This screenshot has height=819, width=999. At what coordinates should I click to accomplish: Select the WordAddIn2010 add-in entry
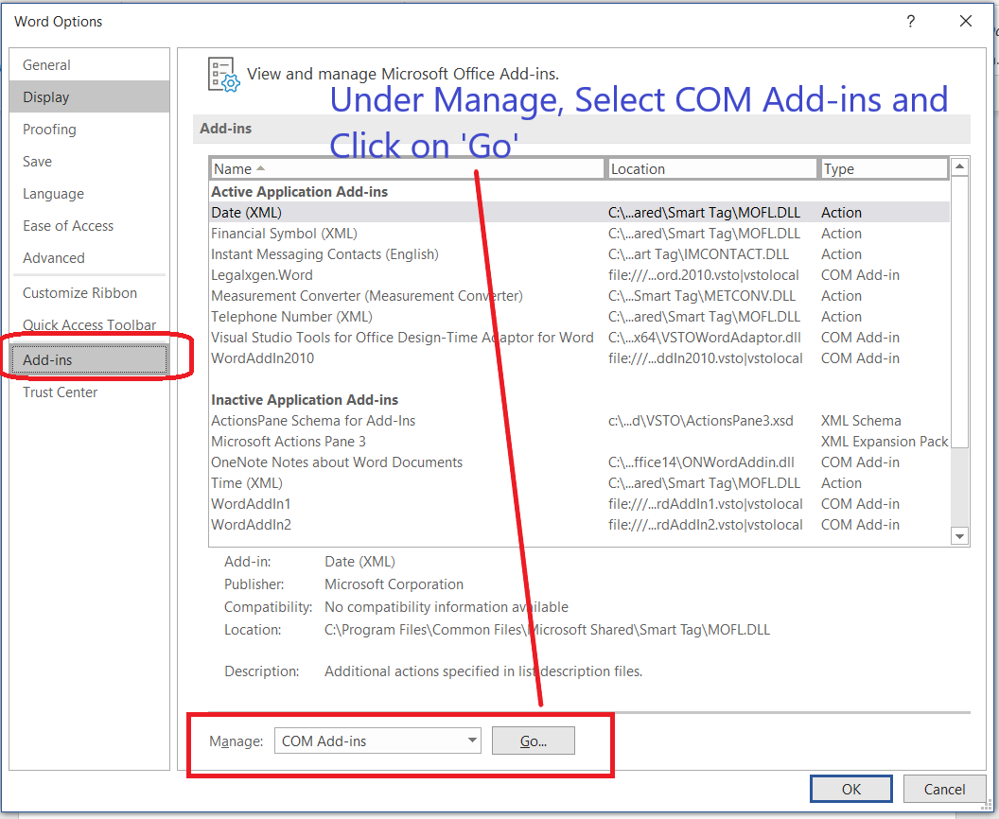pos(263,358)
